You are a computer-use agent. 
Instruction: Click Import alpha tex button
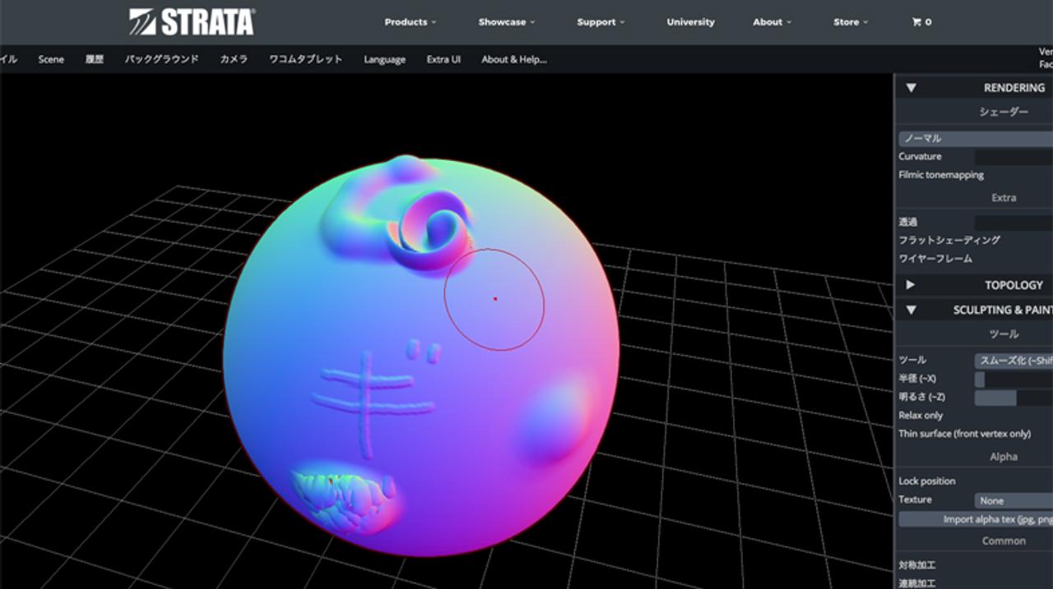(976, 519)
